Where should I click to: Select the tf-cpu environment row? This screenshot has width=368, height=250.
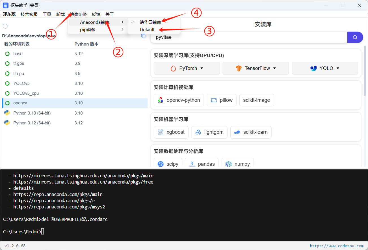point(75,74)
